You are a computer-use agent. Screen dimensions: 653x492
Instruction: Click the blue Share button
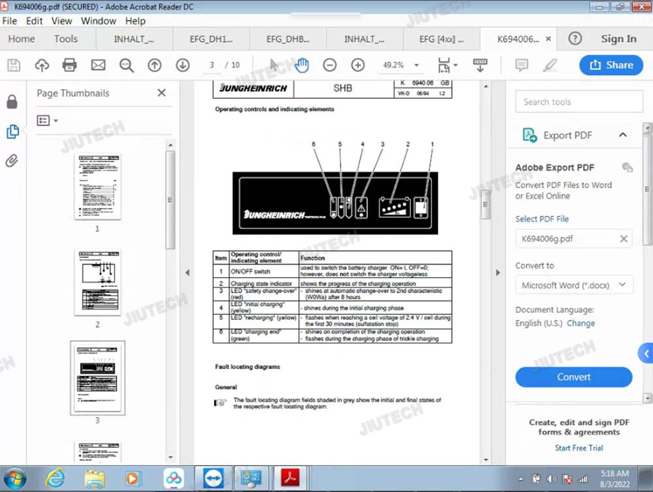point(611,65)
